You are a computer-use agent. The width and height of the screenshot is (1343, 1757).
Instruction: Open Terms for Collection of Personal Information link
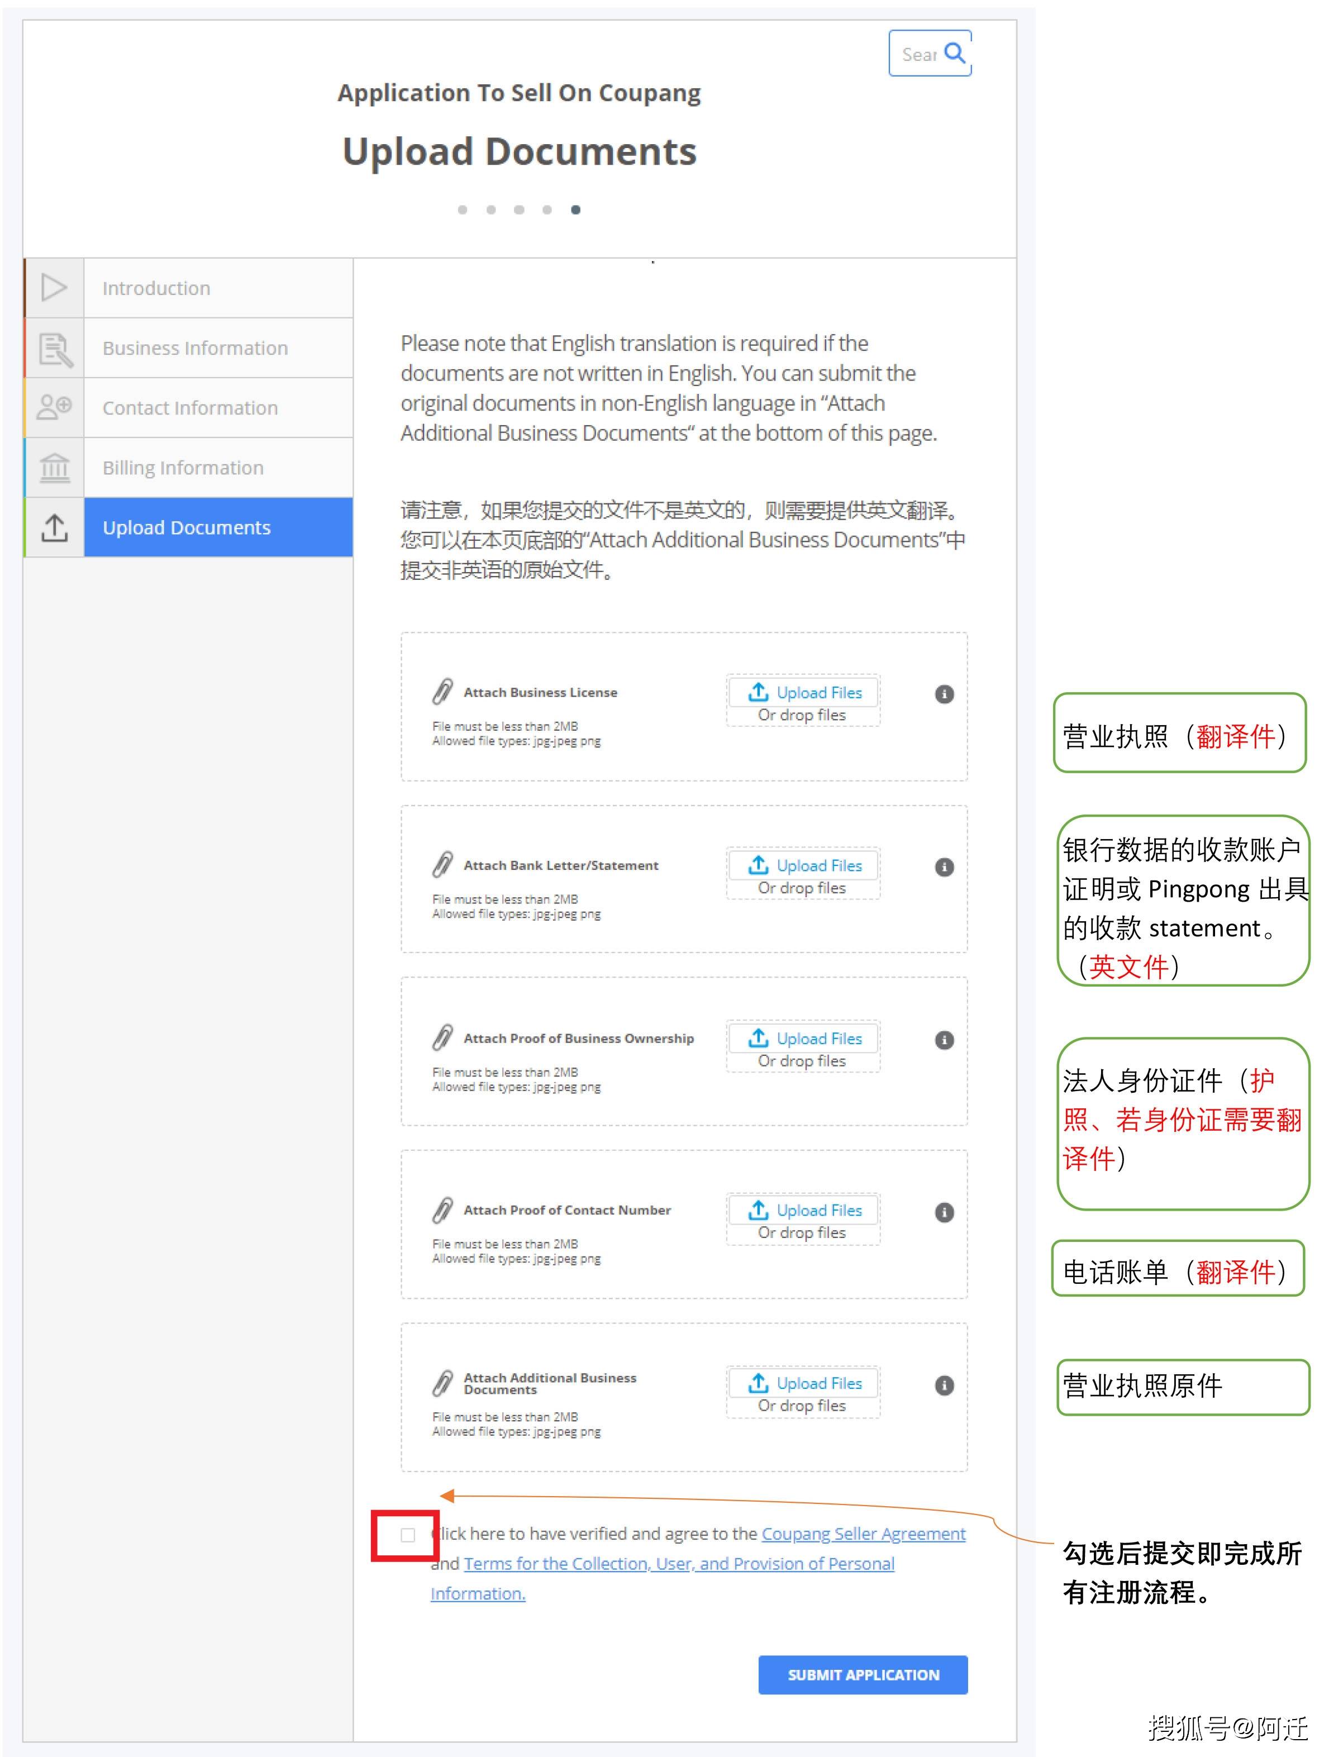(679, 1564)
